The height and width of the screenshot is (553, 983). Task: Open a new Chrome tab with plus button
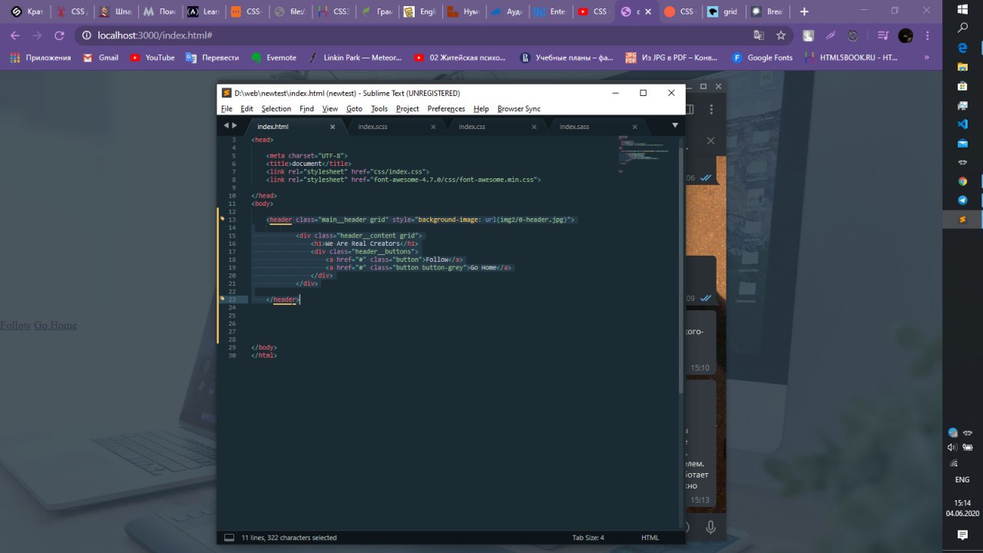click(x=804, y=12)
